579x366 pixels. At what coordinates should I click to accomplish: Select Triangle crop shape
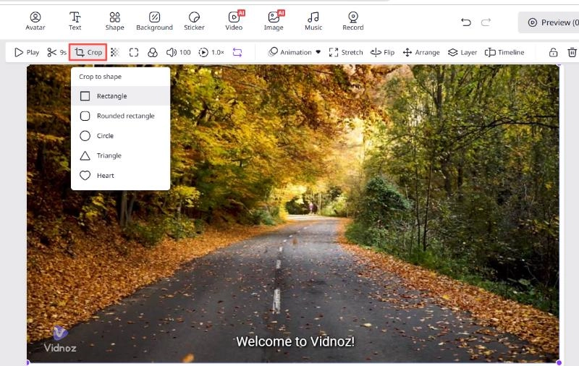click(x=120, y=156)
